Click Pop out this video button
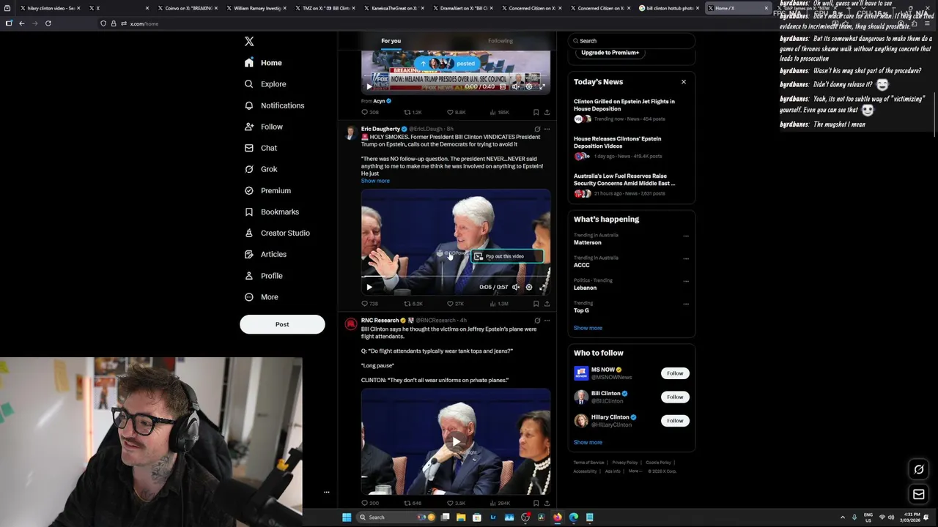Image resolution: width=938 pixels, height=527 pixels. point(506,256)
